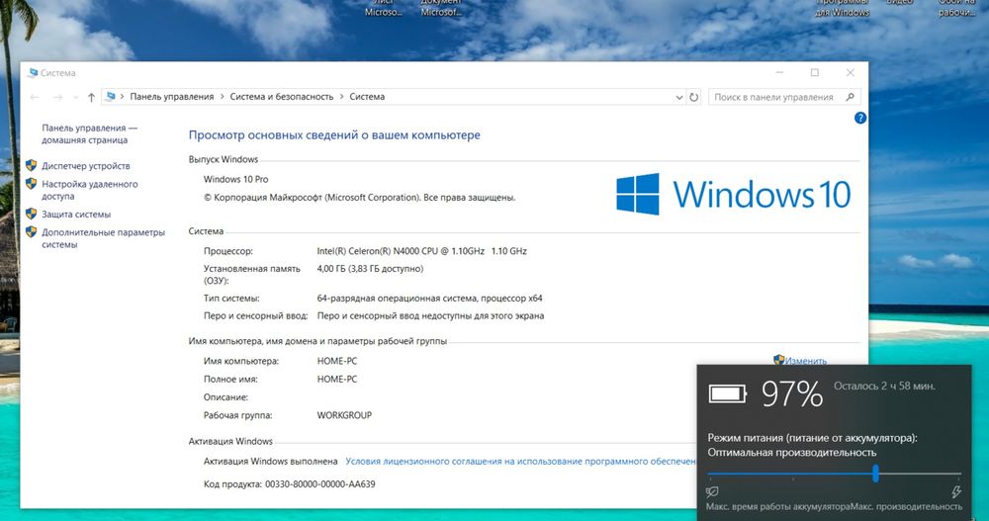
Task: Click the 64-разрядная операционная система value
Action: (x=429, y=299)
